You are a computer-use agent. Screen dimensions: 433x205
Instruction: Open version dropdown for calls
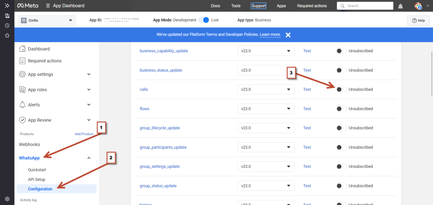266,89
